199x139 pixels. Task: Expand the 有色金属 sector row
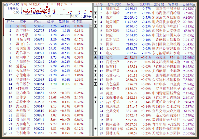pyautogui.click(x=95, y=84)
